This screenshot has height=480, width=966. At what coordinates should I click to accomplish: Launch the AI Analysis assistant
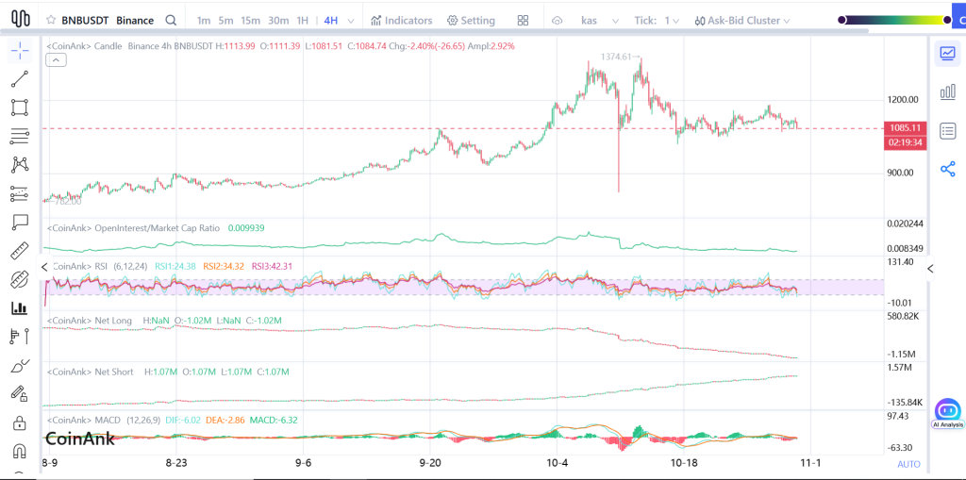click(947, 412)
